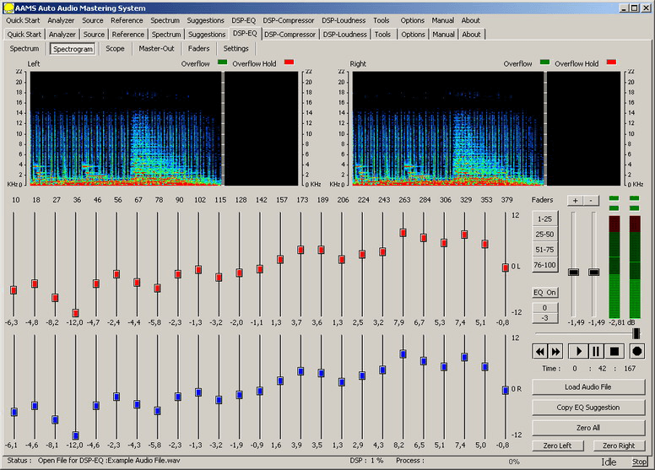This screenshot has height=470, width=655.
Task: Click the status text 'Example Audio File.wav'
Action: tap(143, 461)
